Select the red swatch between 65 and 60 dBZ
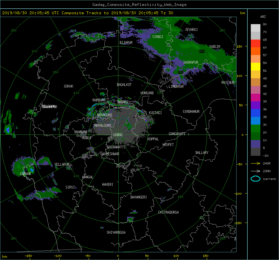The height and width of the screenshot is (260, 279). (255, 44)
